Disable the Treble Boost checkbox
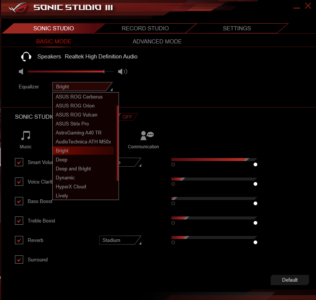 tap(19, 221)
